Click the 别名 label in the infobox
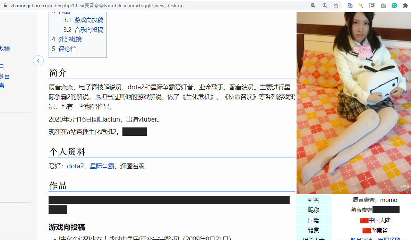 pyautogui.click(x=314, y=200)
